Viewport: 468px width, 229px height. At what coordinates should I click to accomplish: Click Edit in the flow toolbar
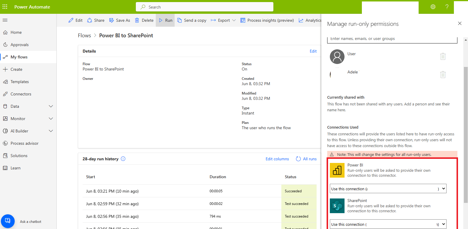[76, 20]
